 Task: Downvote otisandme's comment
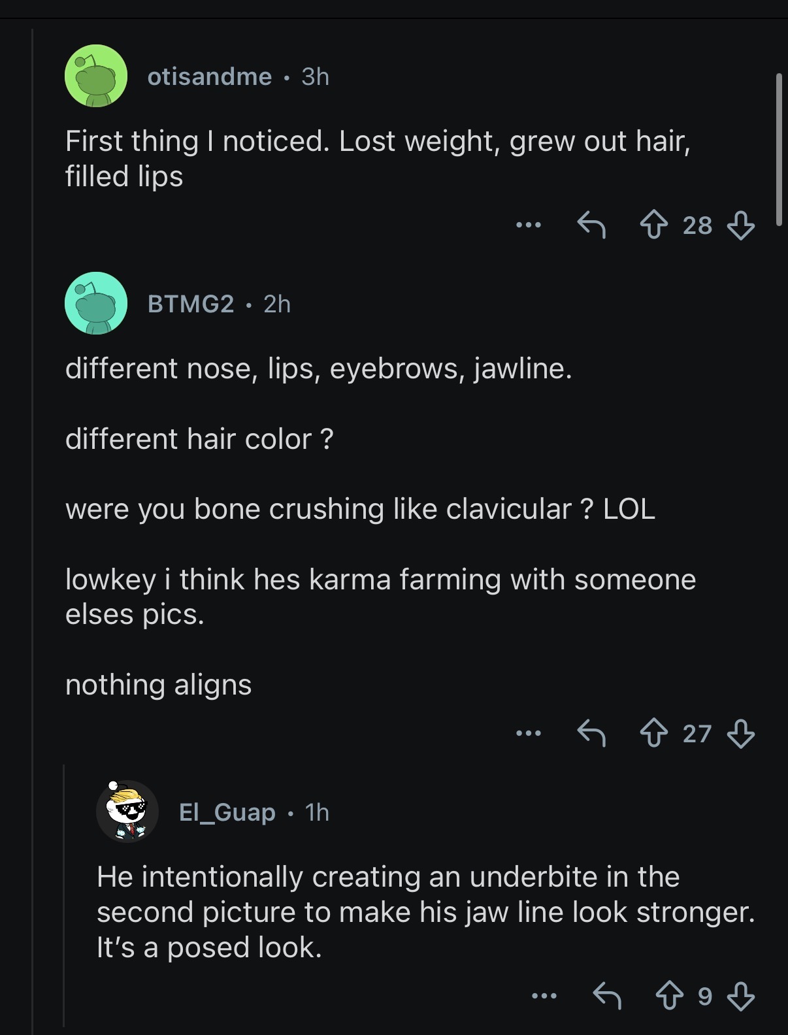coord(741,225)
